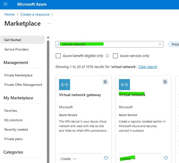Select Service Providers in the sidebar
The width and height of the screenshot is (179, 163).
click(16, 49)
